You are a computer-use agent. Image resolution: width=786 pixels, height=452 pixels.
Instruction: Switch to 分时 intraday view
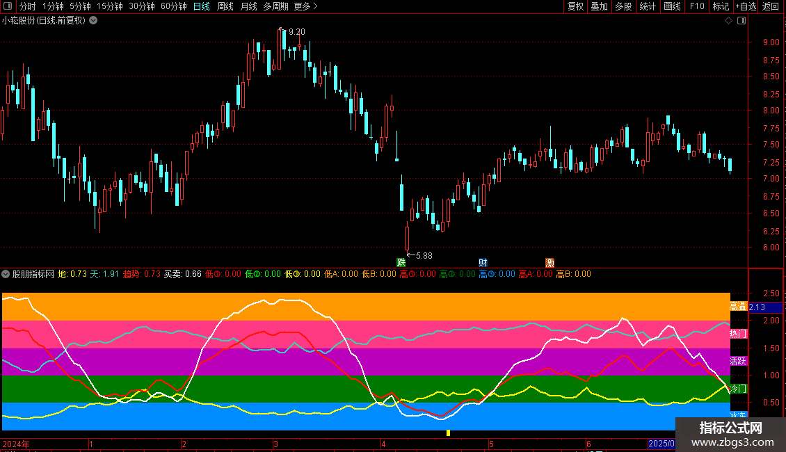28,6
